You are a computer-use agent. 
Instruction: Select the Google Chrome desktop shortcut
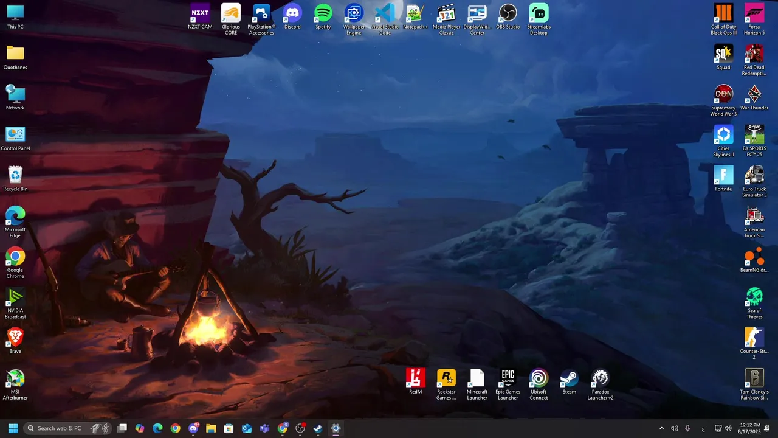tap(15, 263)
